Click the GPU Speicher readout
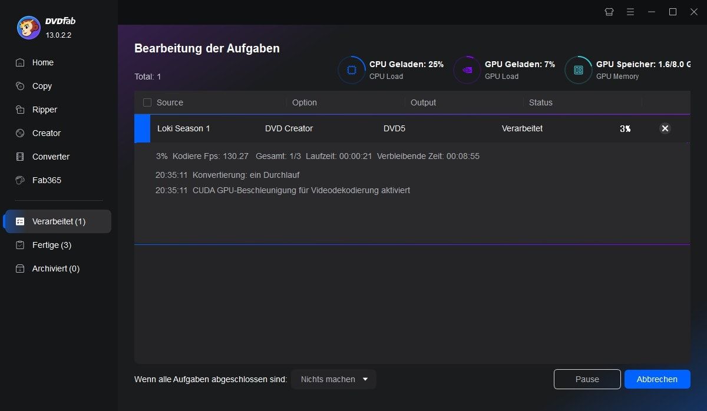This screenshot has width=707, height=411. [643, 64]
